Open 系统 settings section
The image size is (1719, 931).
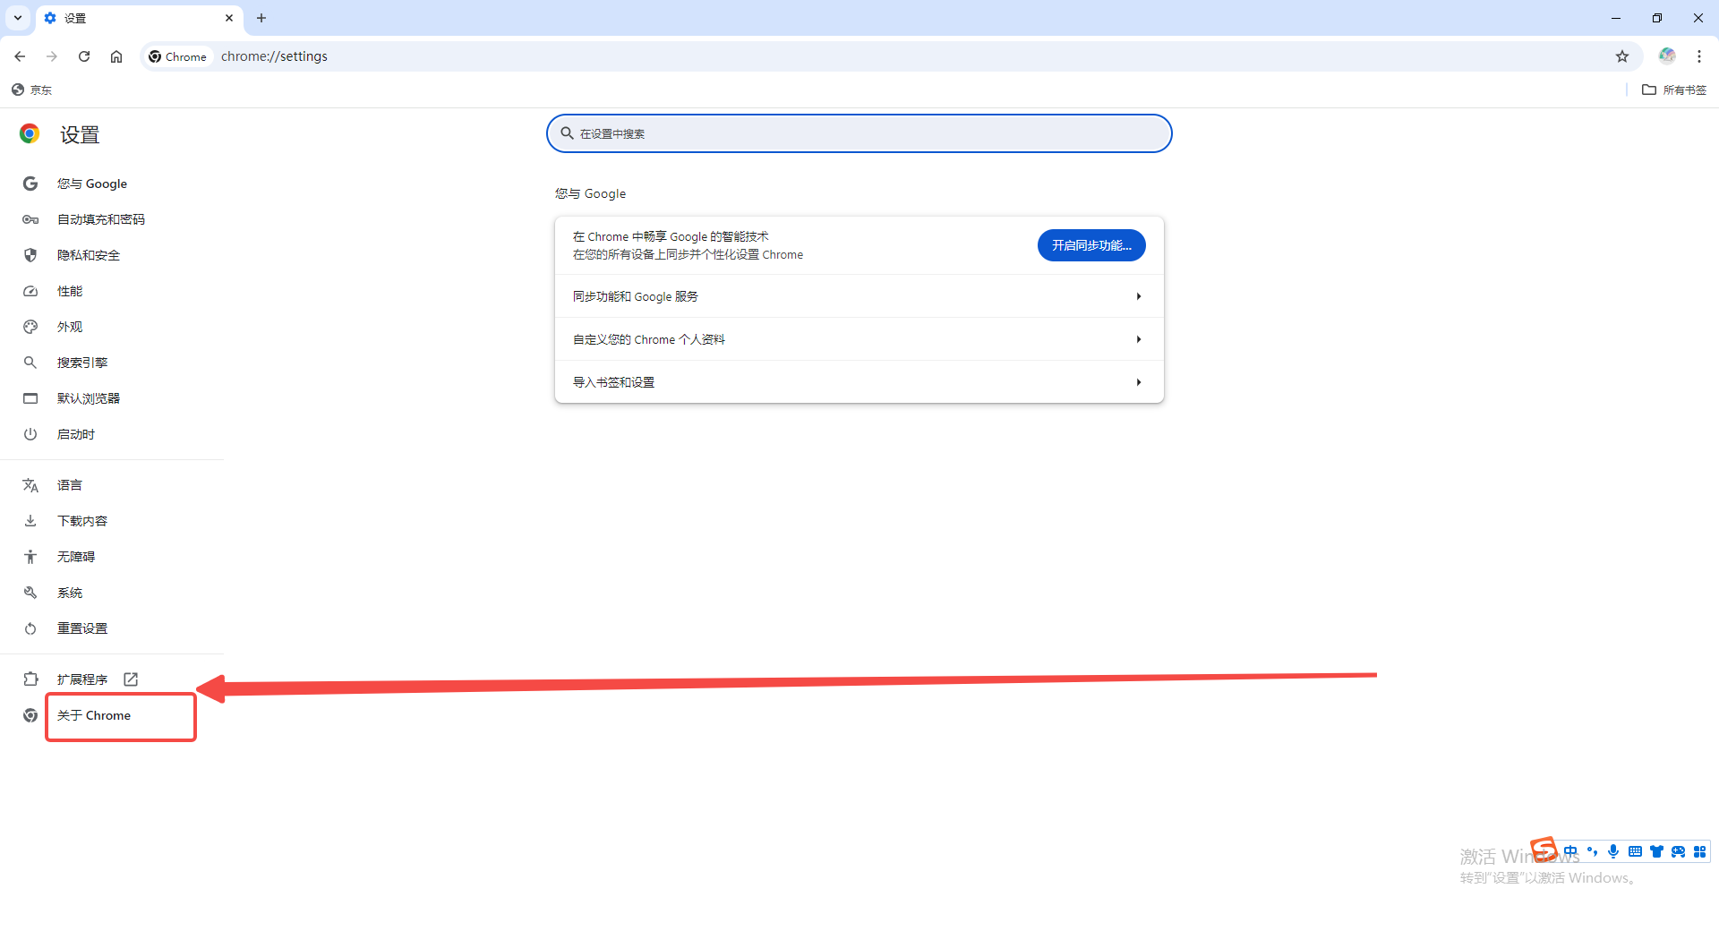pyautogui.click(x=70, y=593)
